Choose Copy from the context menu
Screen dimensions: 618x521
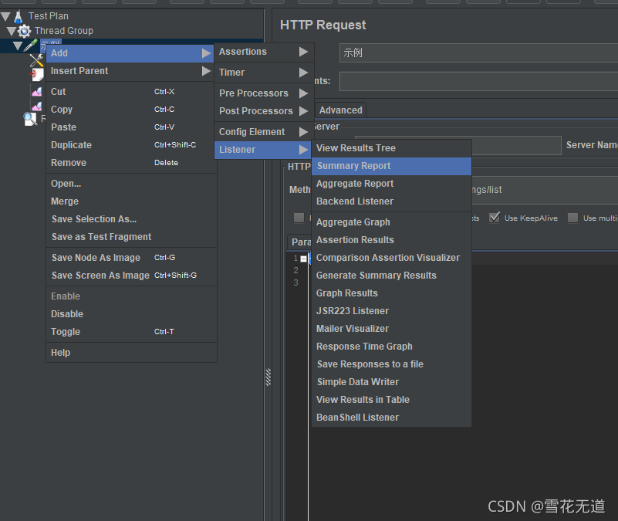pyautogui.click(x=132, y=110)
